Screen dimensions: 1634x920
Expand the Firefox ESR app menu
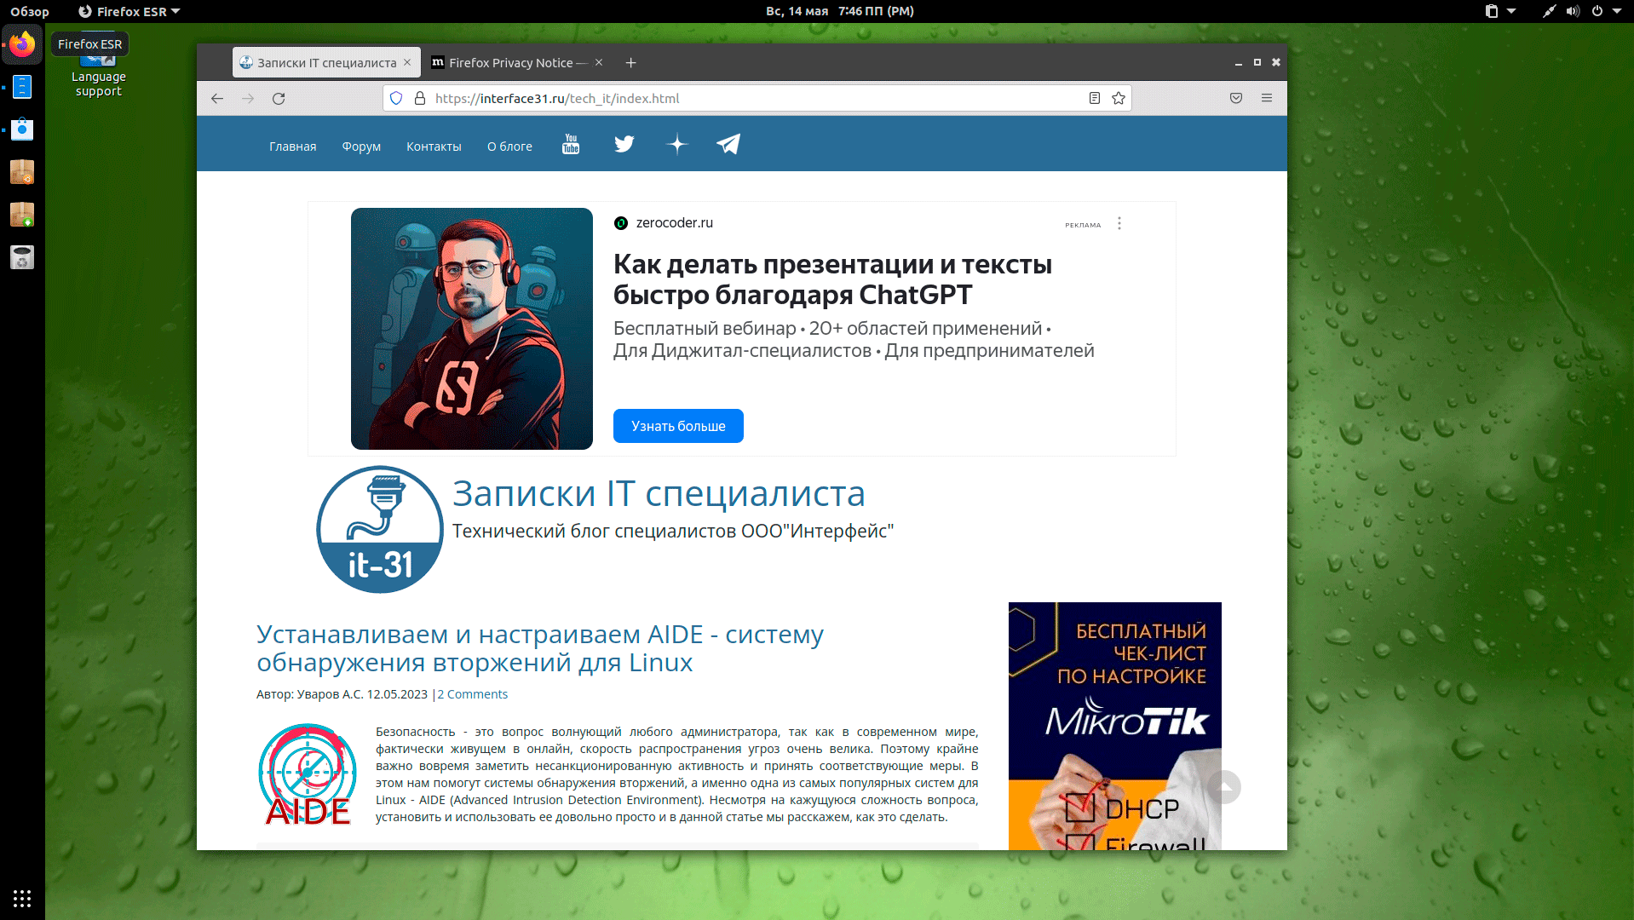tap(129, 11)
